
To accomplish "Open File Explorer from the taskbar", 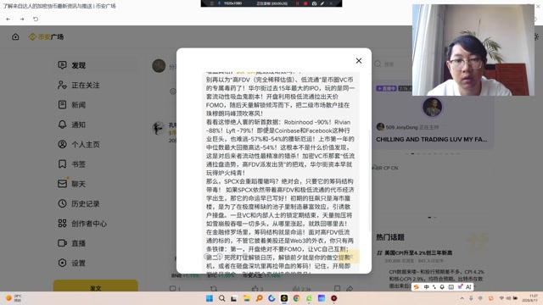I will click(247, 298).
